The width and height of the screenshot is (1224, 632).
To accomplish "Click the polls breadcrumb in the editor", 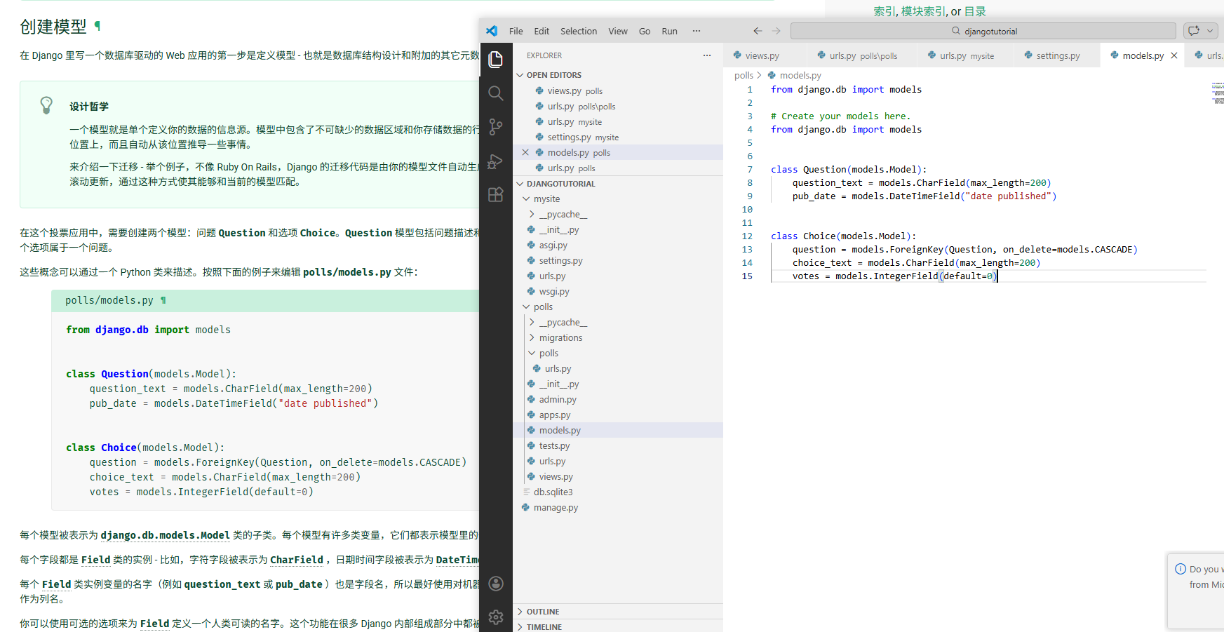I will click(x=744, y=75).
